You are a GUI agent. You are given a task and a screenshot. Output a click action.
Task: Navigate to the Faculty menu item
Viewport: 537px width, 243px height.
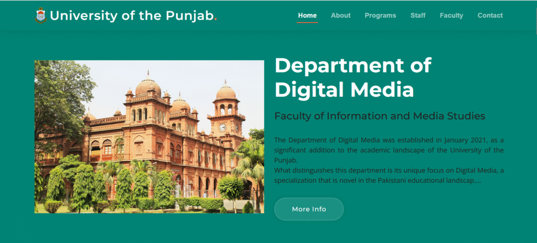click(x=451, y=15)
